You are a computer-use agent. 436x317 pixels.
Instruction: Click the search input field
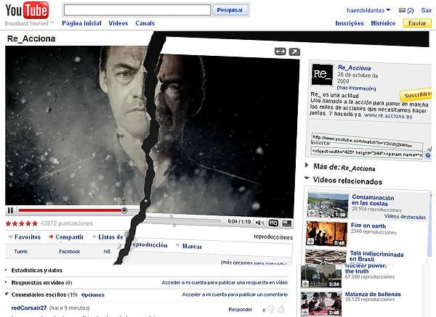click(x=137, y=10)
